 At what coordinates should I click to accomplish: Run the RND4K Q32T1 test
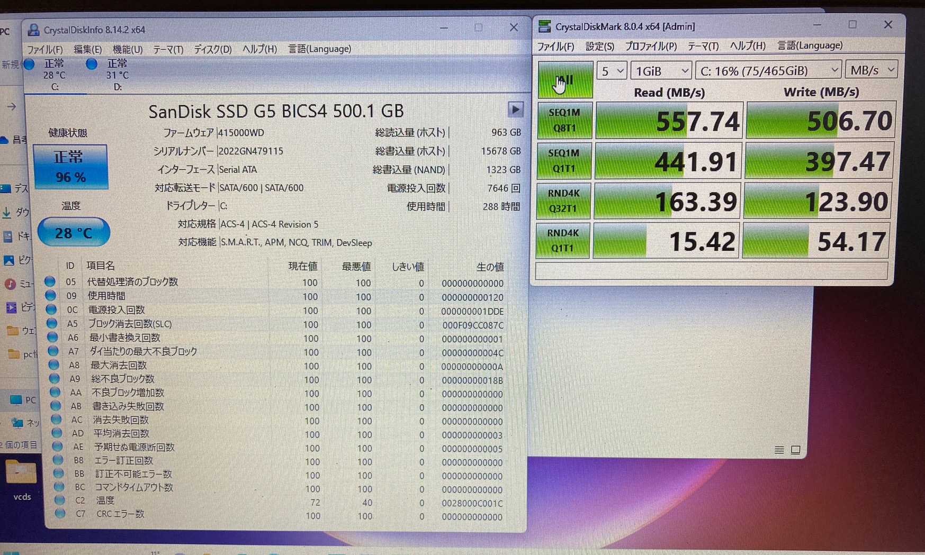tap(563, 201)
